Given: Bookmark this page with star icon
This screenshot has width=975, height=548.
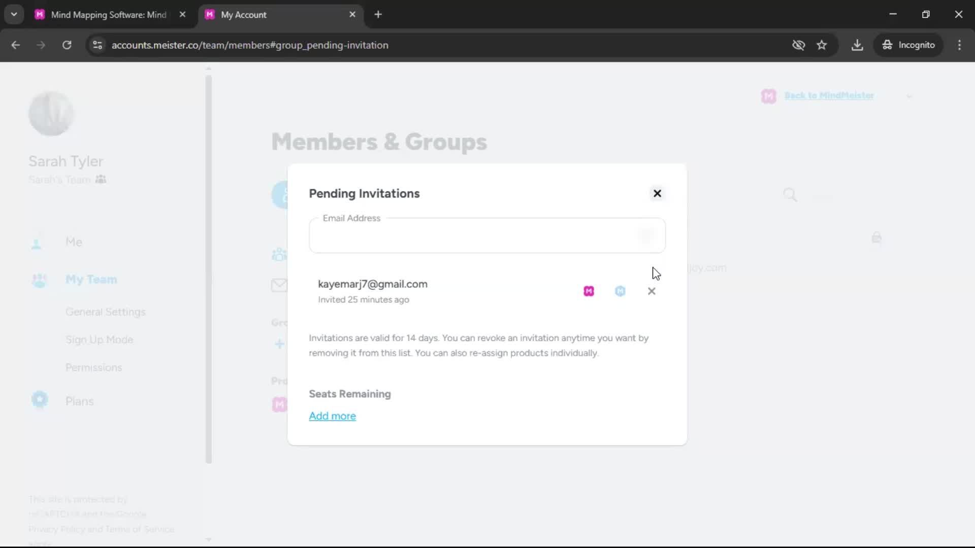Looking at the screenshot, I should [822, 45].
